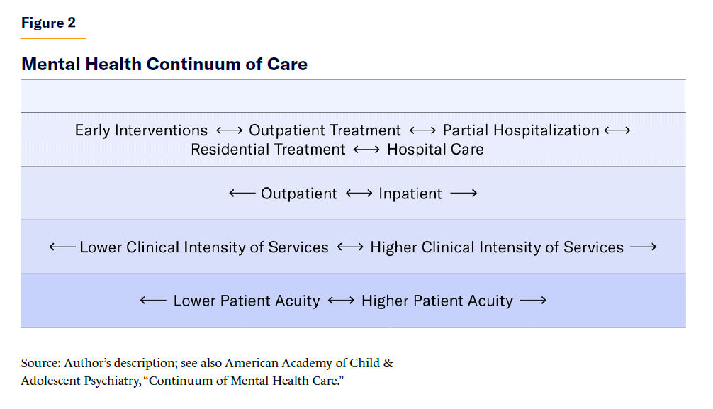Click the left arrow before Lower Clinical Intensity

pyautogui.click(x=62, y=247)
